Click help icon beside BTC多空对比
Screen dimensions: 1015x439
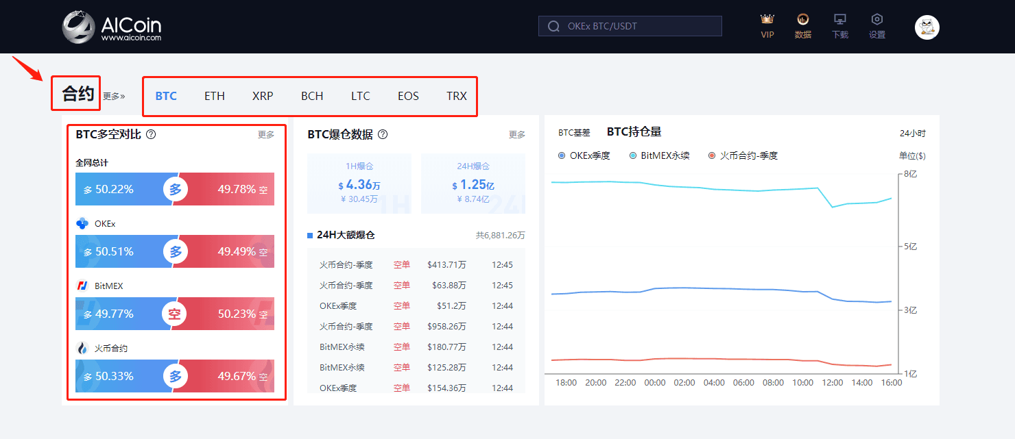click(x=151, y=134)
